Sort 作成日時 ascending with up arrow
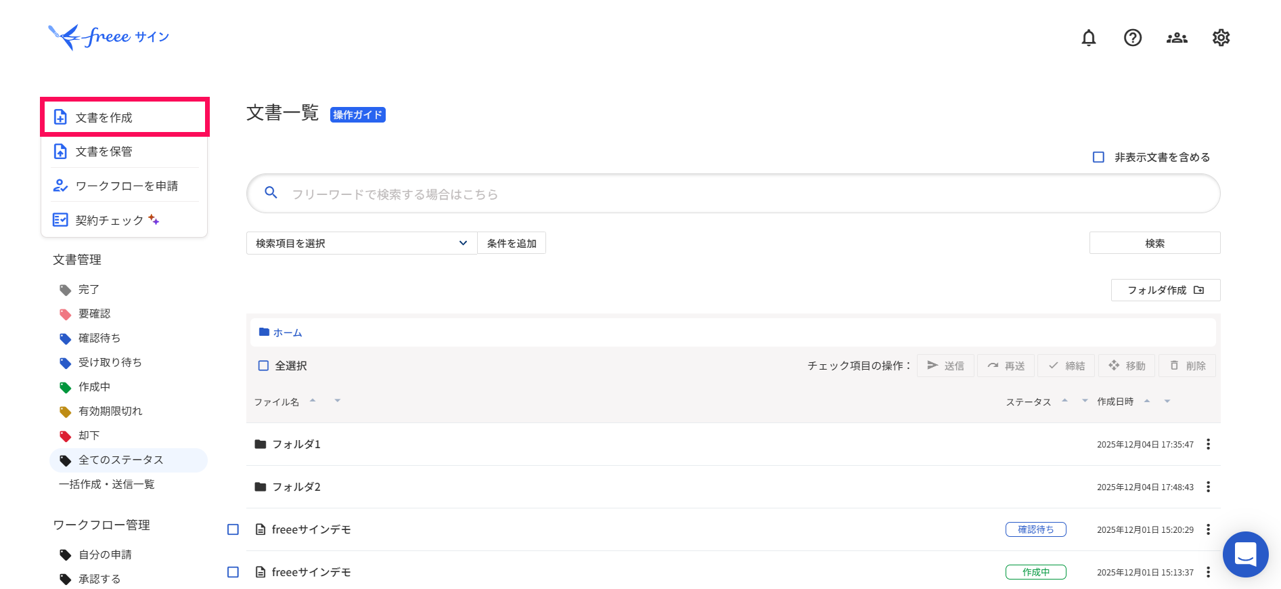Screen dimensions: 1281x589 (x=1147, y=401)
